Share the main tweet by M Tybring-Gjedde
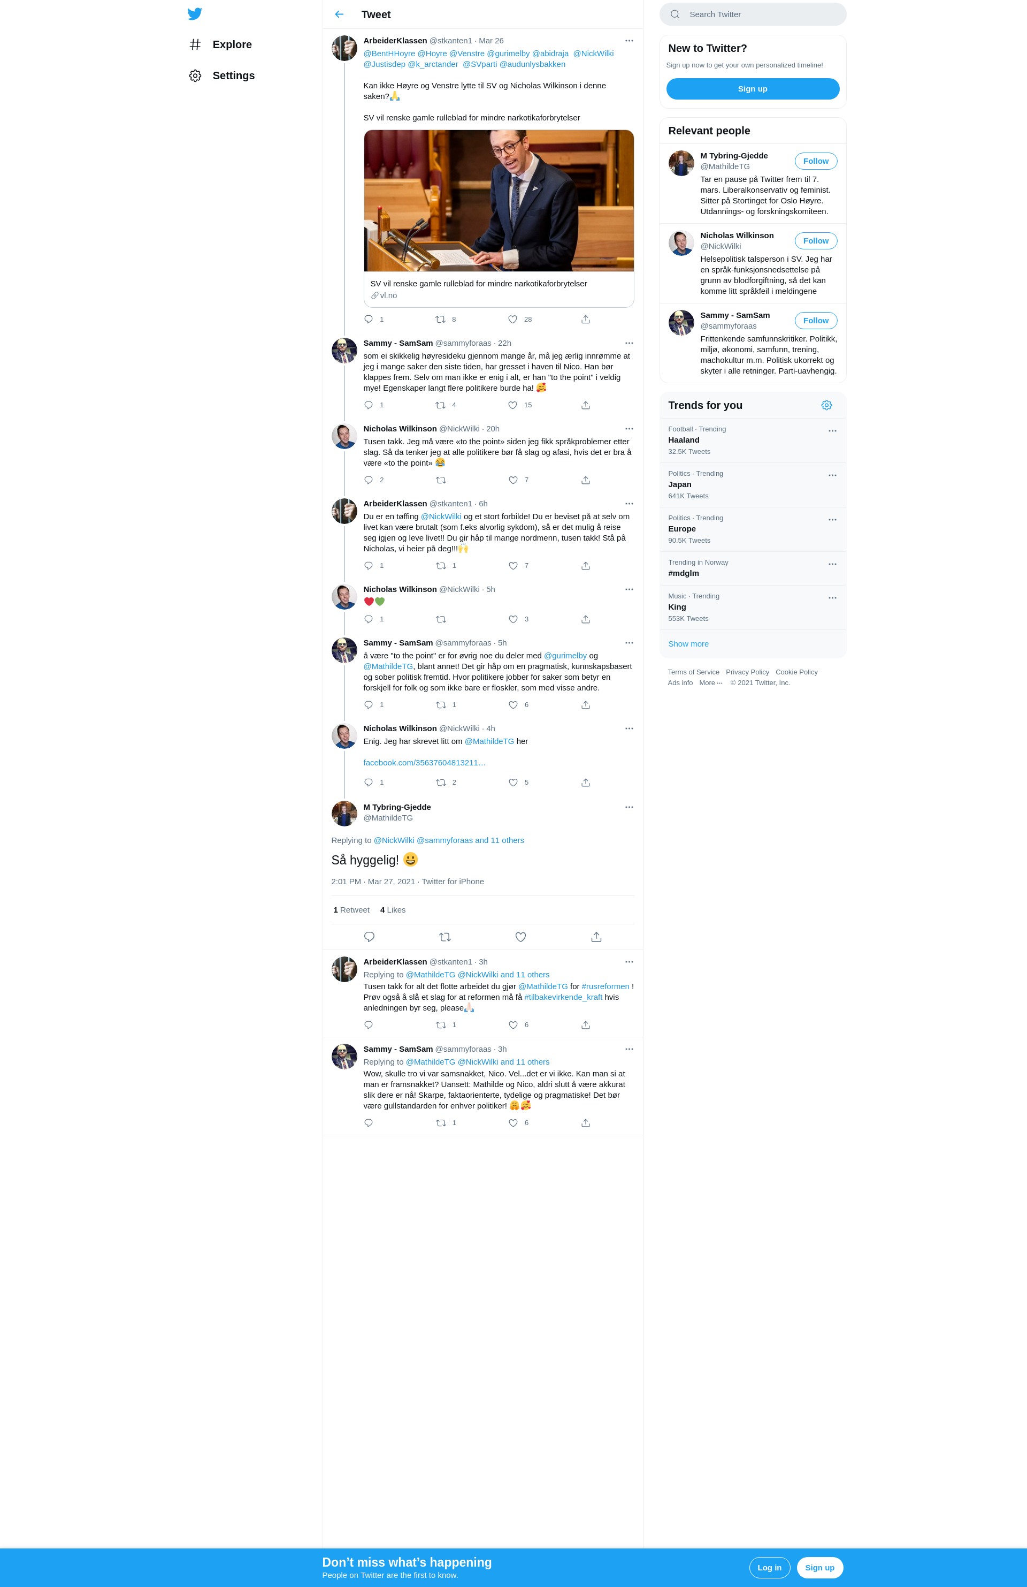 click(x=596, y=937)
